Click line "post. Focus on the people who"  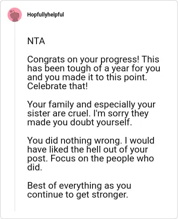tap(90, 158)
